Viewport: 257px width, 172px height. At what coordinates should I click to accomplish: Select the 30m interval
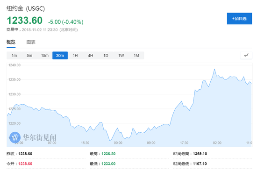pos(60,56)
